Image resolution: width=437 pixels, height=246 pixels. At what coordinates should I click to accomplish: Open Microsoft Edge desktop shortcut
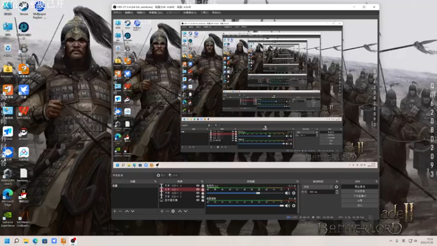[8, 197]
